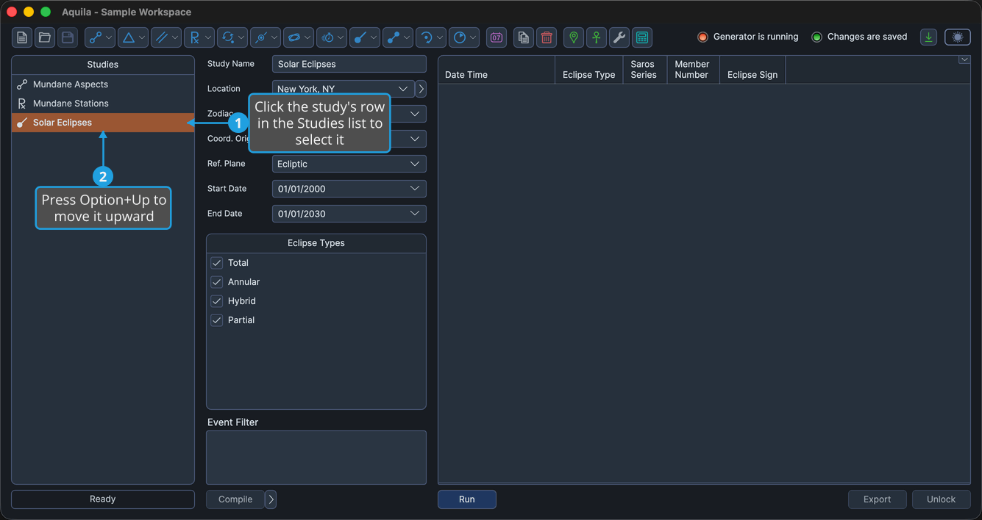Open the teal calculator icon
Image resolution: width=982 pixels, height=520 pixels.
point(642,37)
